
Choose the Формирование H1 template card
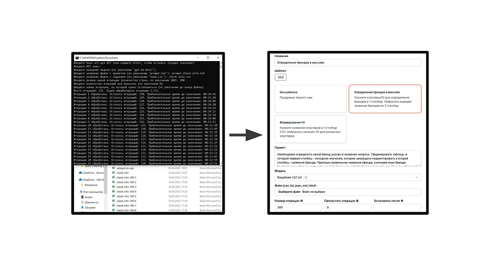308,130
